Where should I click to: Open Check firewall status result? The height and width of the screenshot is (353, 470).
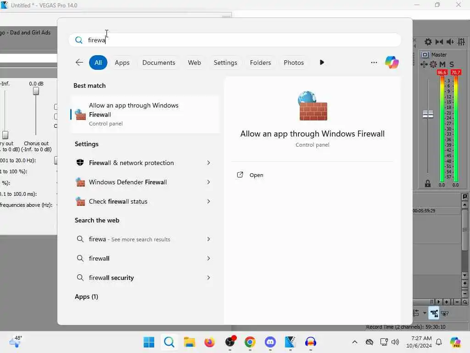[x=118, y=201]
